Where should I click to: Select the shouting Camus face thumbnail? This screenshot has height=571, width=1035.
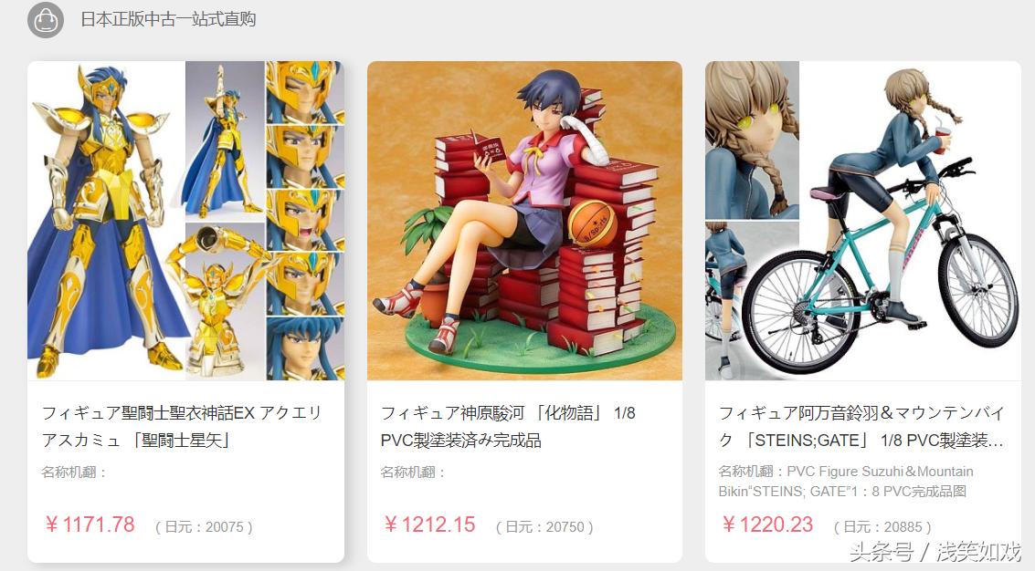pyautogui.click(x=305, y=221)
